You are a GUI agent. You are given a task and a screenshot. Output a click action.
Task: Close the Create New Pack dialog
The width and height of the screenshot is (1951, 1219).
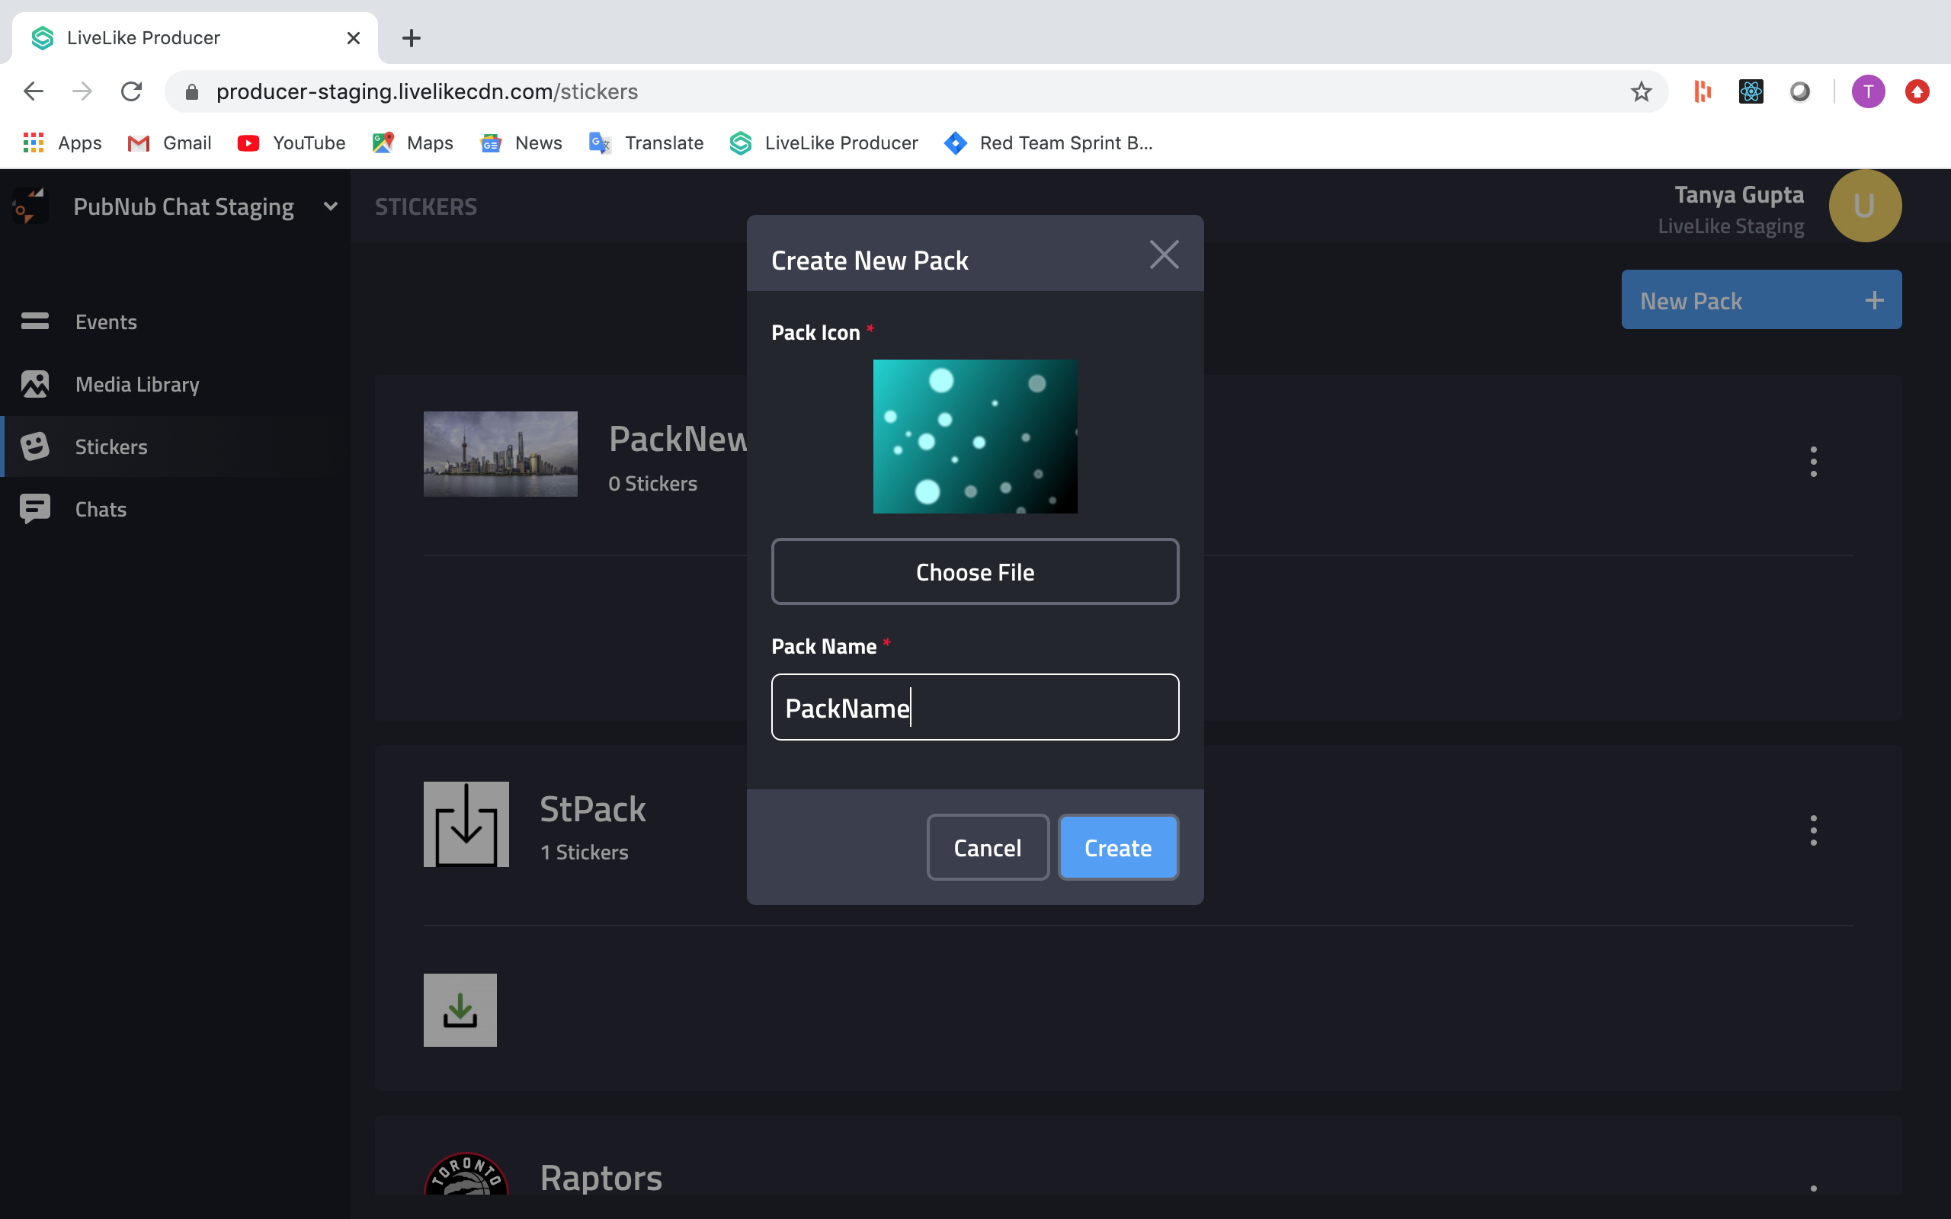tap(1163, 255)
